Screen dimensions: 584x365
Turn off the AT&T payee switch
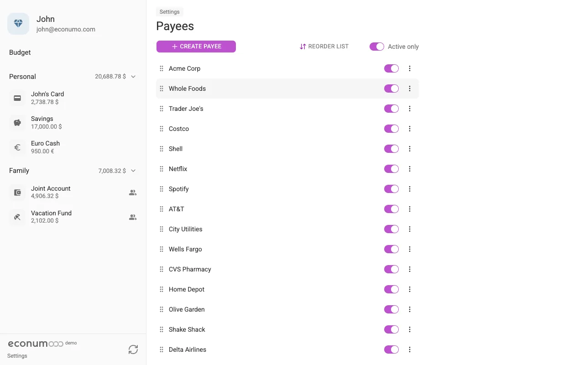coord(391,209)
